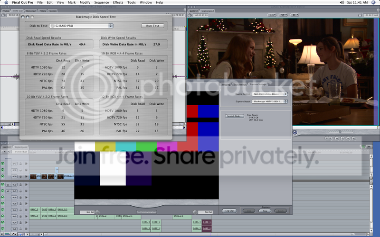Open Device Control Non-Controllable Device dropdown
This screenshot has width=380, height=237.
[x=269, y=94]
